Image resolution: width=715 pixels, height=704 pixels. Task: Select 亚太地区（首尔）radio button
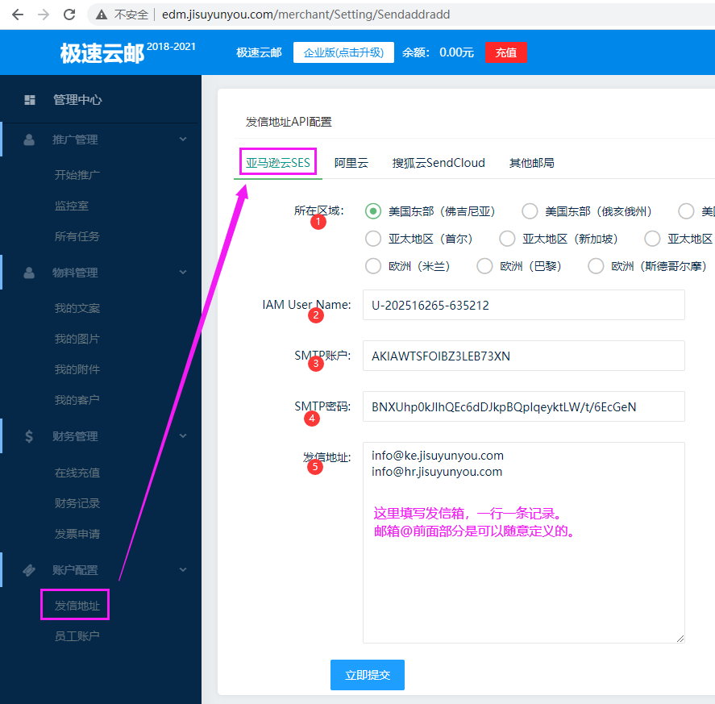pos(373,239)
